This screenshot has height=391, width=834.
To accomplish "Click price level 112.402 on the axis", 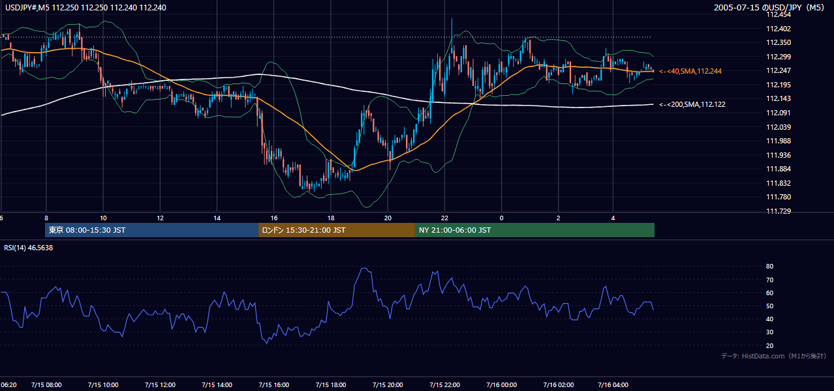I will (778, 29).
